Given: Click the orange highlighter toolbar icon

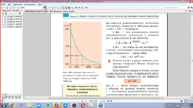Looking at the screenshot, I should 87,8.
